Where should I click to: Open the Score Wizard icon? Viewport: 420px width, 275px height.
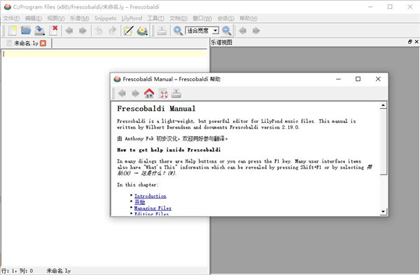pyautogui.click(x=129, y=31)
